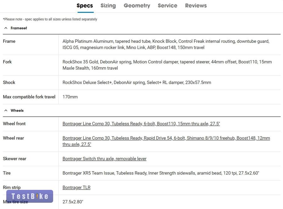Click the Bontrager TLR rim strip link
Viewport: 283px width, 209px height.
(x=76, y=188)
